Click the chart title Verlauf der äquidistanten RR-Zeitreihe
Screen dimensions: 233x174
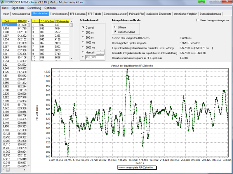(x=132, y=66)
